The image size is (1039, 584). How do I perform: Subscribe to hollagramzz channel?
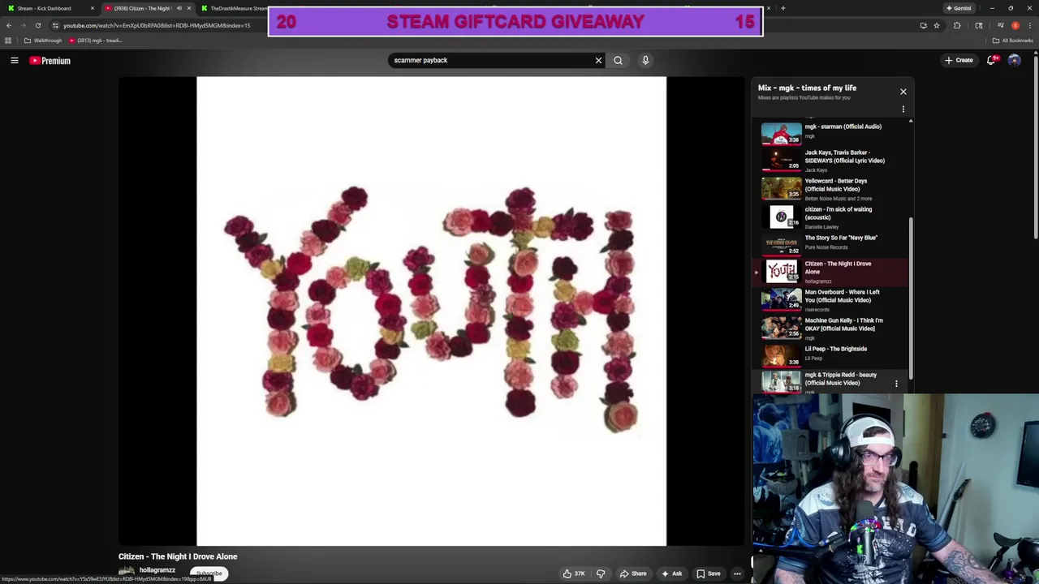tap(209, 573)
